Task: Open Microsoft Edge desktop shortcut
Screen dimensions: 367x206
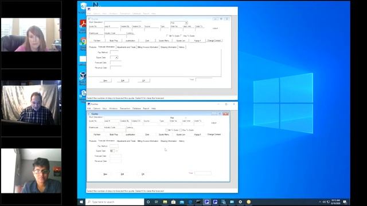Action: (x=83, y=93)
